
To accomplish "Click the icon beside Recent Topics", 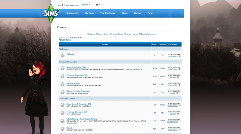I will [x=97, y=34].
